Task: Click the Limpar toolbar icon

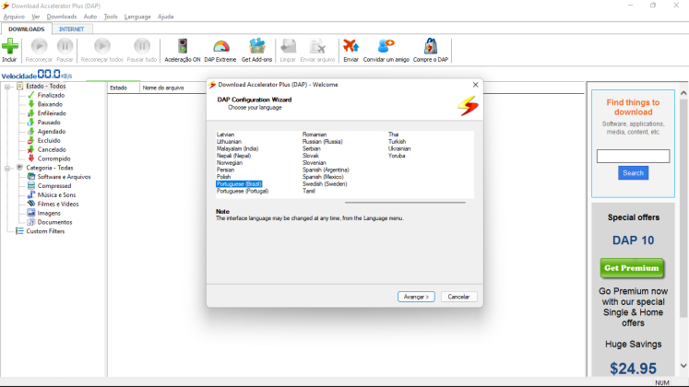Action: [x=289, y=46]
